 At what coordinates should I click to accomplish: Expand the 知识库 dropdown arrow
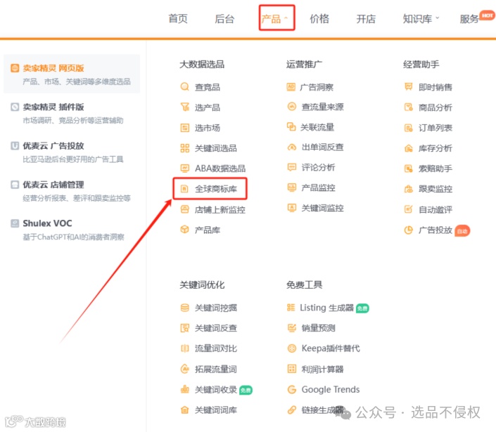pyautogui.click(x=437, y=18)
